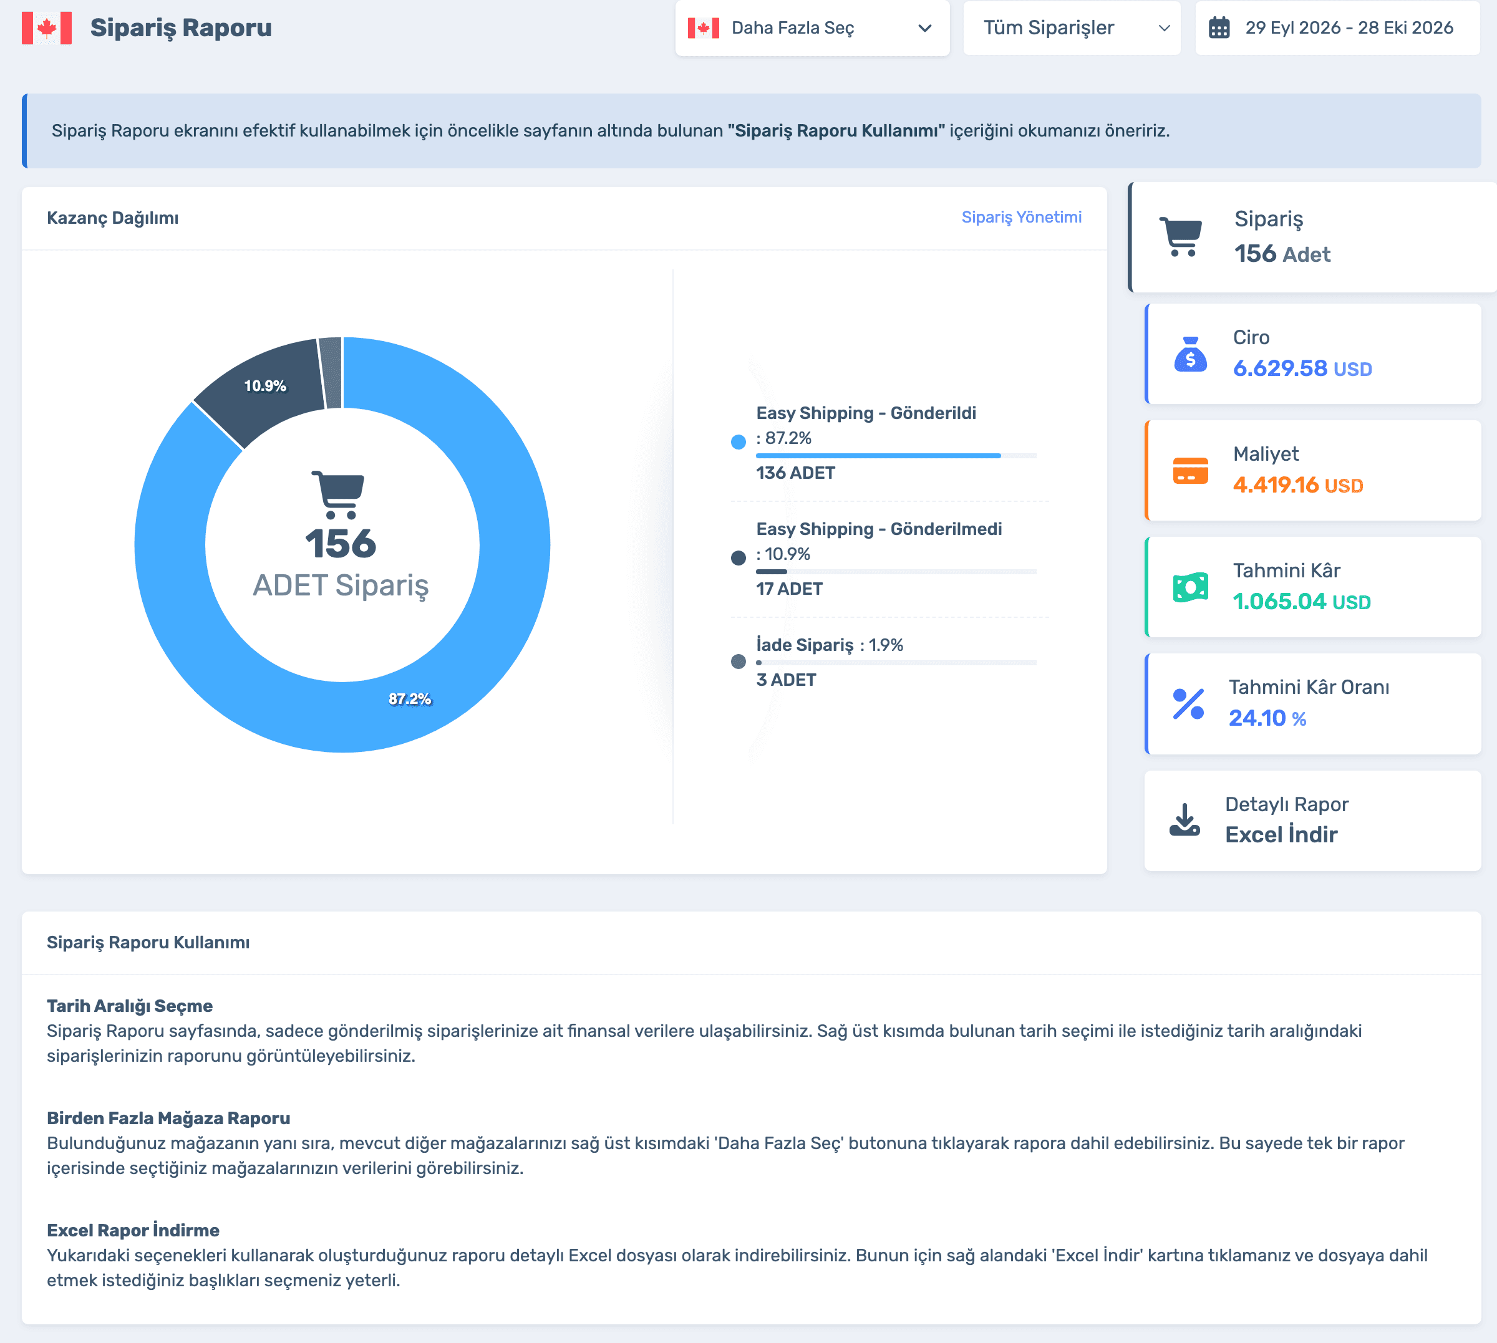The image size is (1497, 1343).
Task: Click the Easy Shipping - Gönderildi legend label
Action: (x=866, y=413)
